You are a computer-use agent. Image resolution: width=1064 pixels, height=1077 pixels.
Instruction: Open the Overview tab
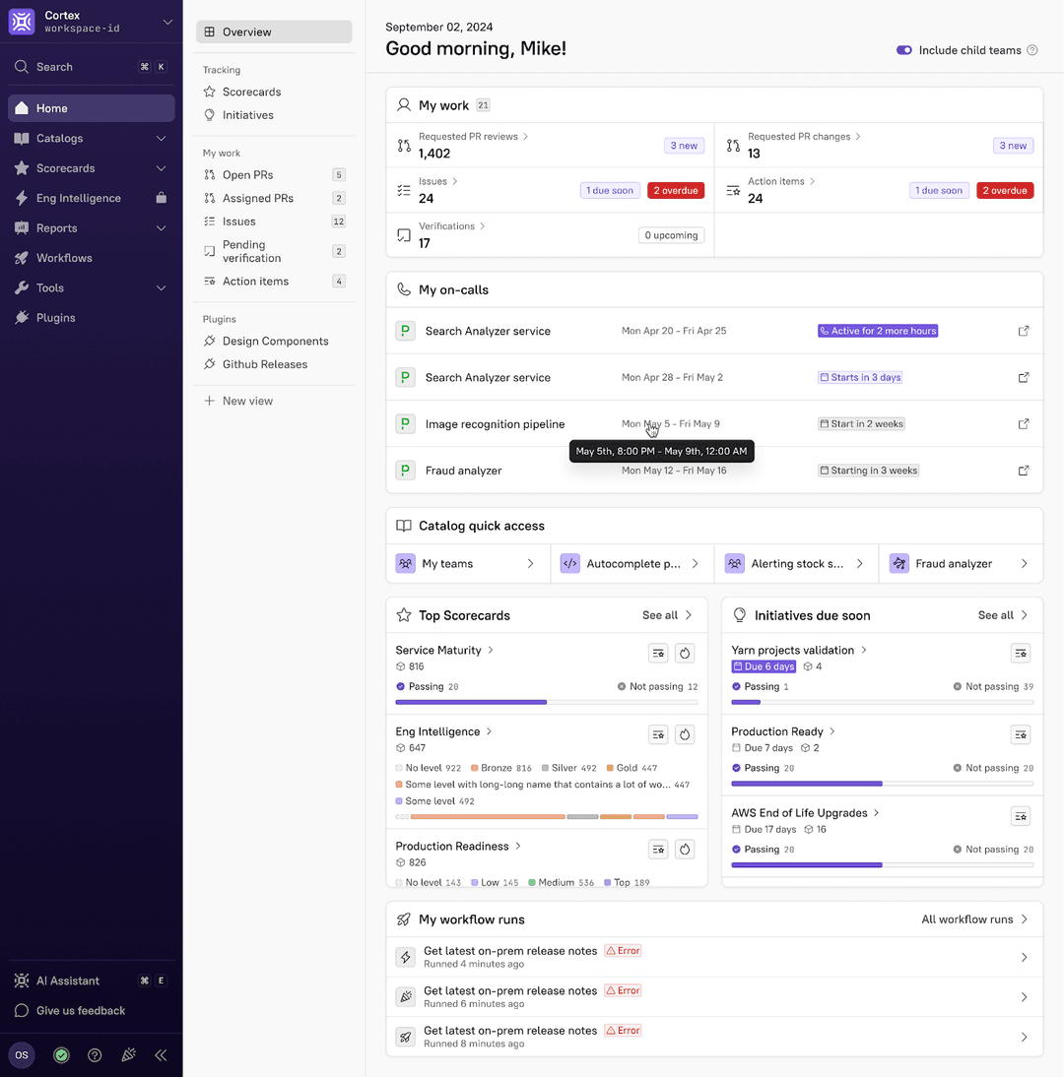(274, 32)
